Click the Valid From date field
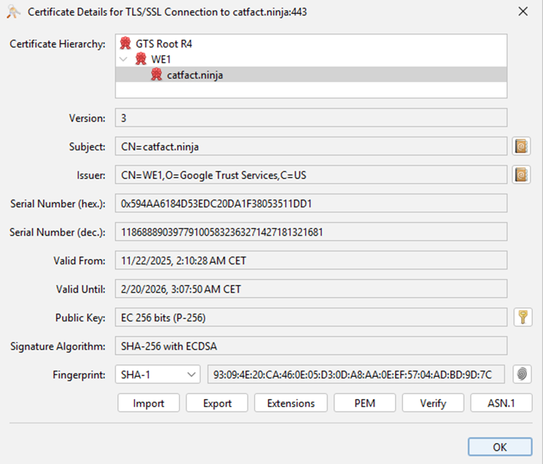Screen dimensions: 543x464 (311, 260)
